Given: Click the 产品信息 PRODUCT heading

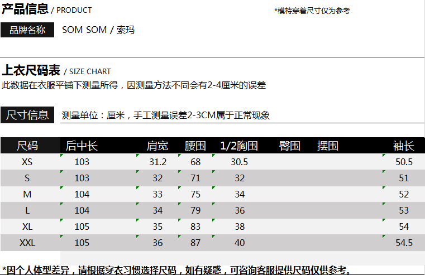Looking at the screenshot, I should [47, 9].
